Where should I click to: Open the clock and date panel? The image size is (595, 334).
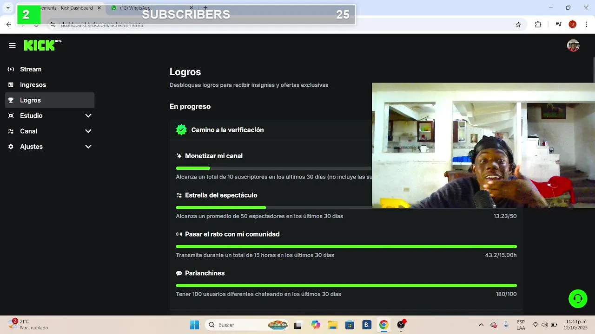click(x=576, y=325)
